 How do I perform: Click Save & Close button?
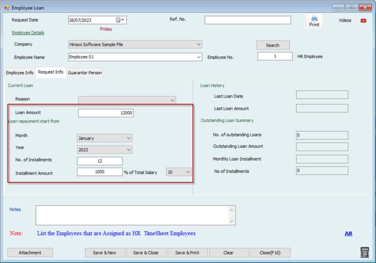click(x=146, y=252)
